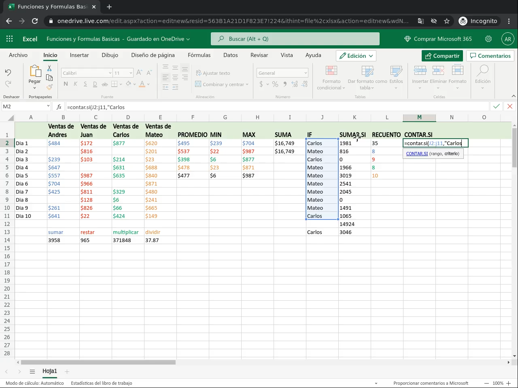
Task: Open the Insertar ribbon tab
Action: [79, 55]
